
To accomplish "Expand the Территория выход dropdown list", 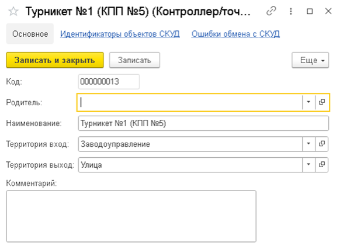I will 308,165.
